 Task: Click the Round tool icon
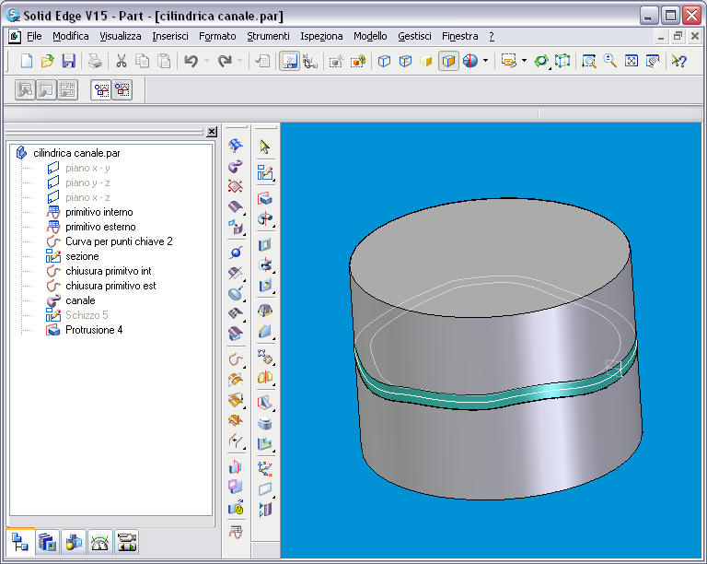265,331
